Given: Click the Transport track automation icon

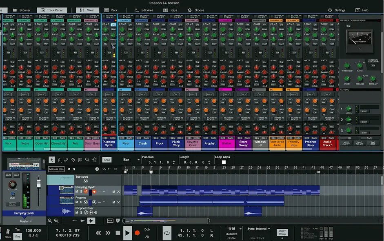Looking at the screenshot, I should (x=86, y=181).
